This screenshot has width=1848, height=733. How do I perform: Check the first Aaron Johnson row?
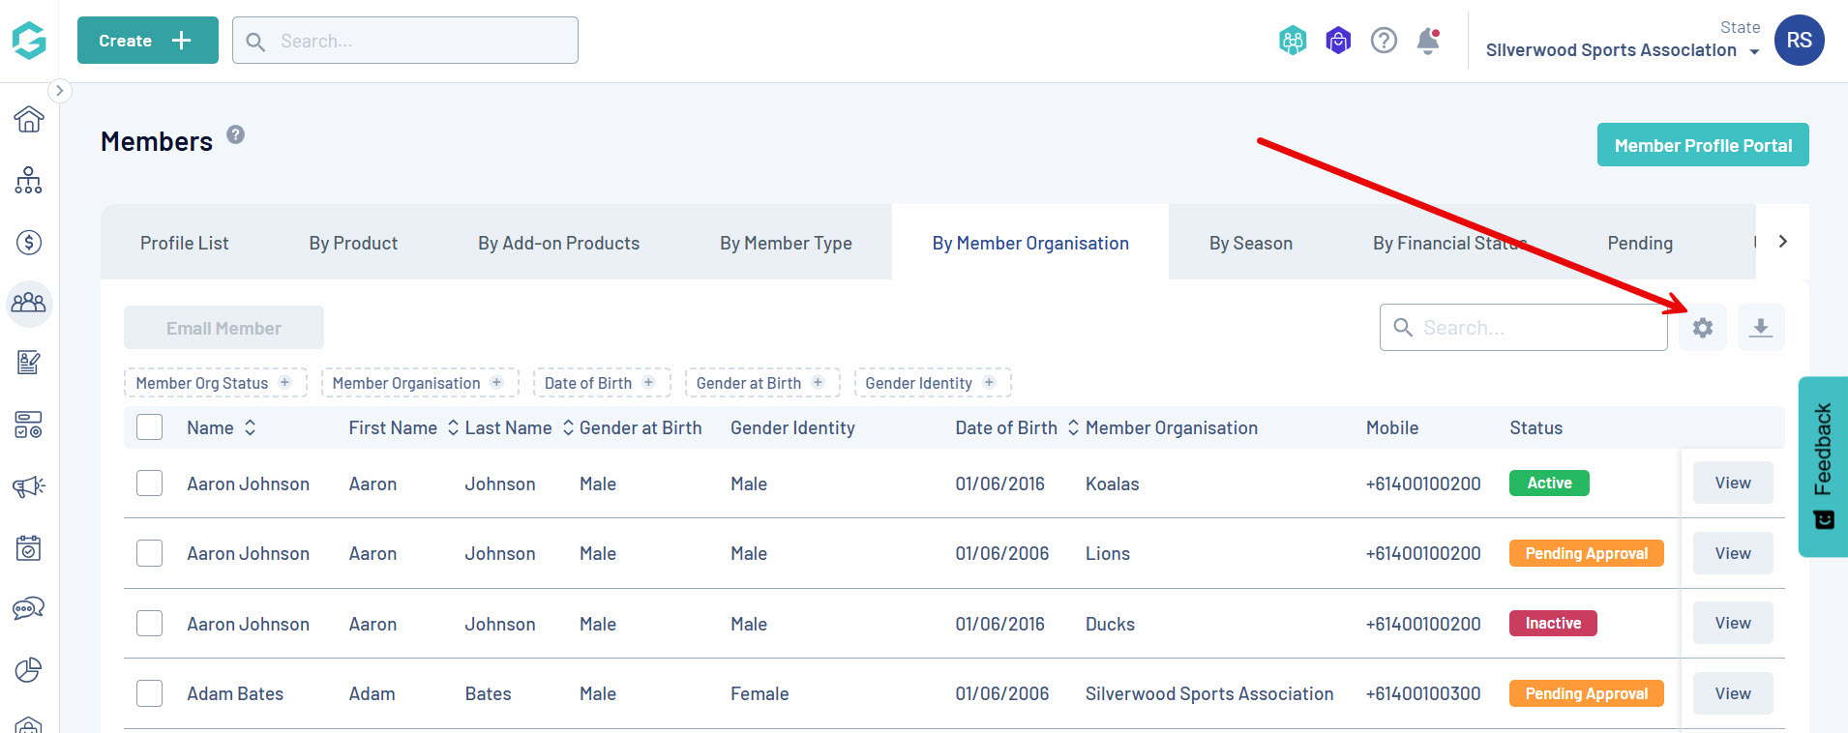pyautogui.click(x=150, y=483)
